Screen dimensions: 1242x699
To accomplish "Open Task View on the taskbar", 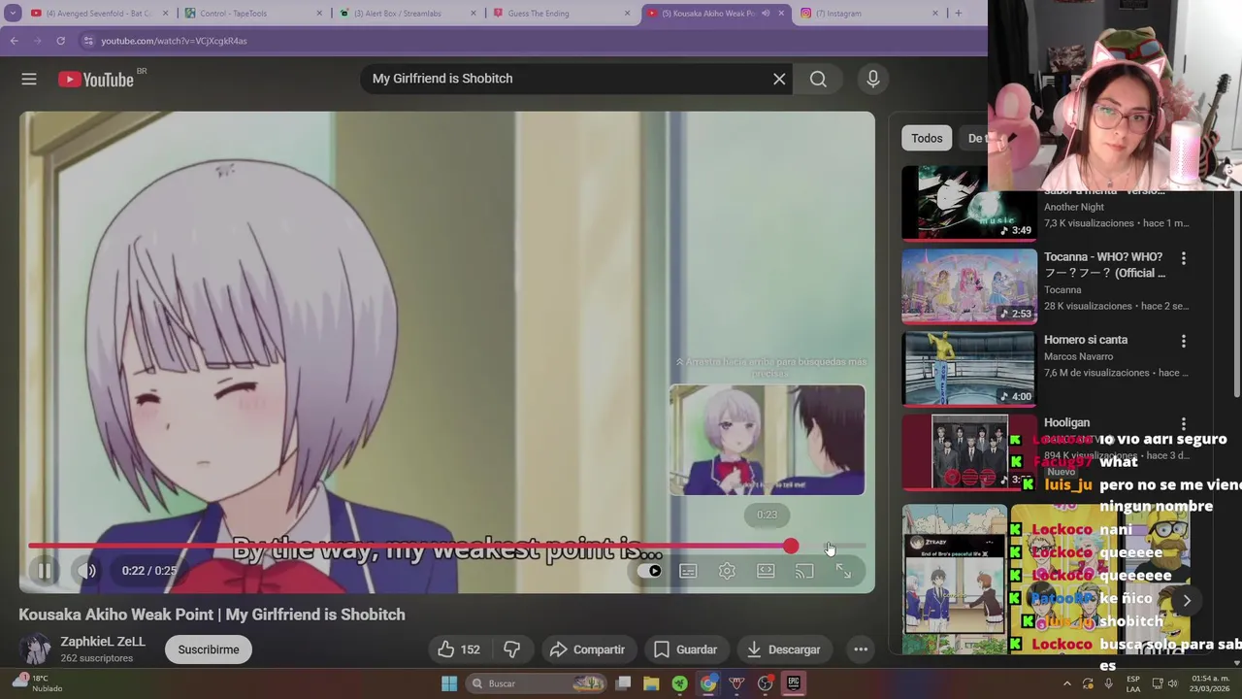I will tap(624, 683).
